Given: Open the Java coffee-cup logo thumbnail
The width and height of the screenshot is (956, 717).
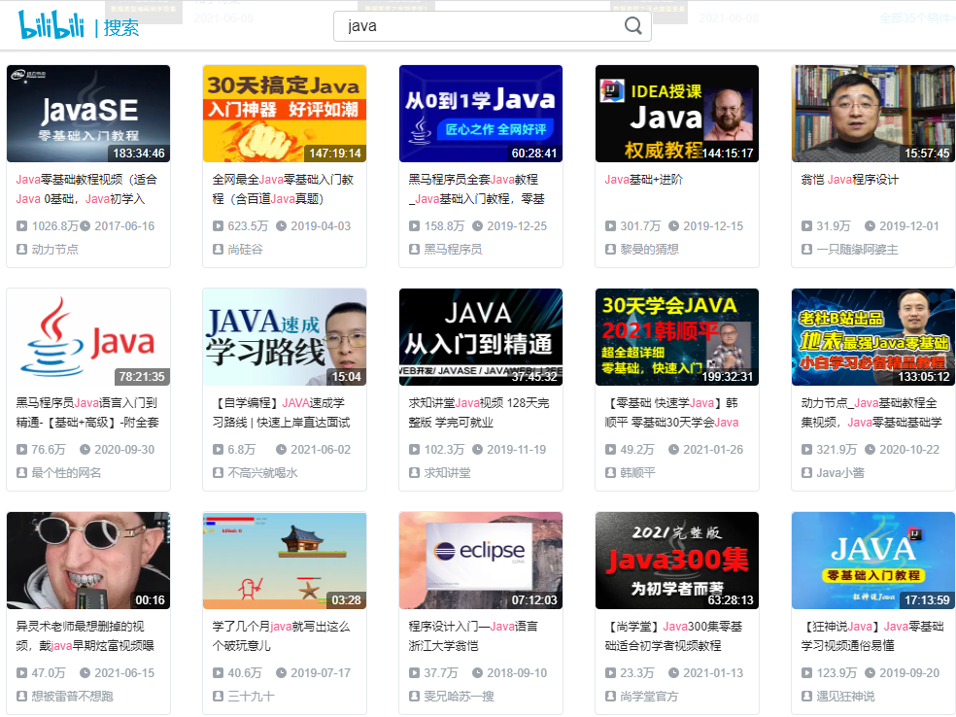Looking at the screenshot, I should 88,337.
